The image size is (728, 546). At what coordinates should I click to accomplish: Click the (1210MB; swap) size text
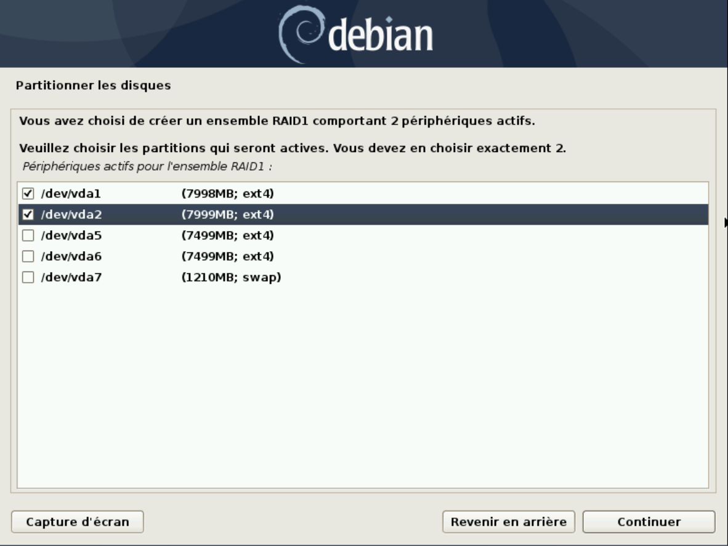(x=231, y=278)
